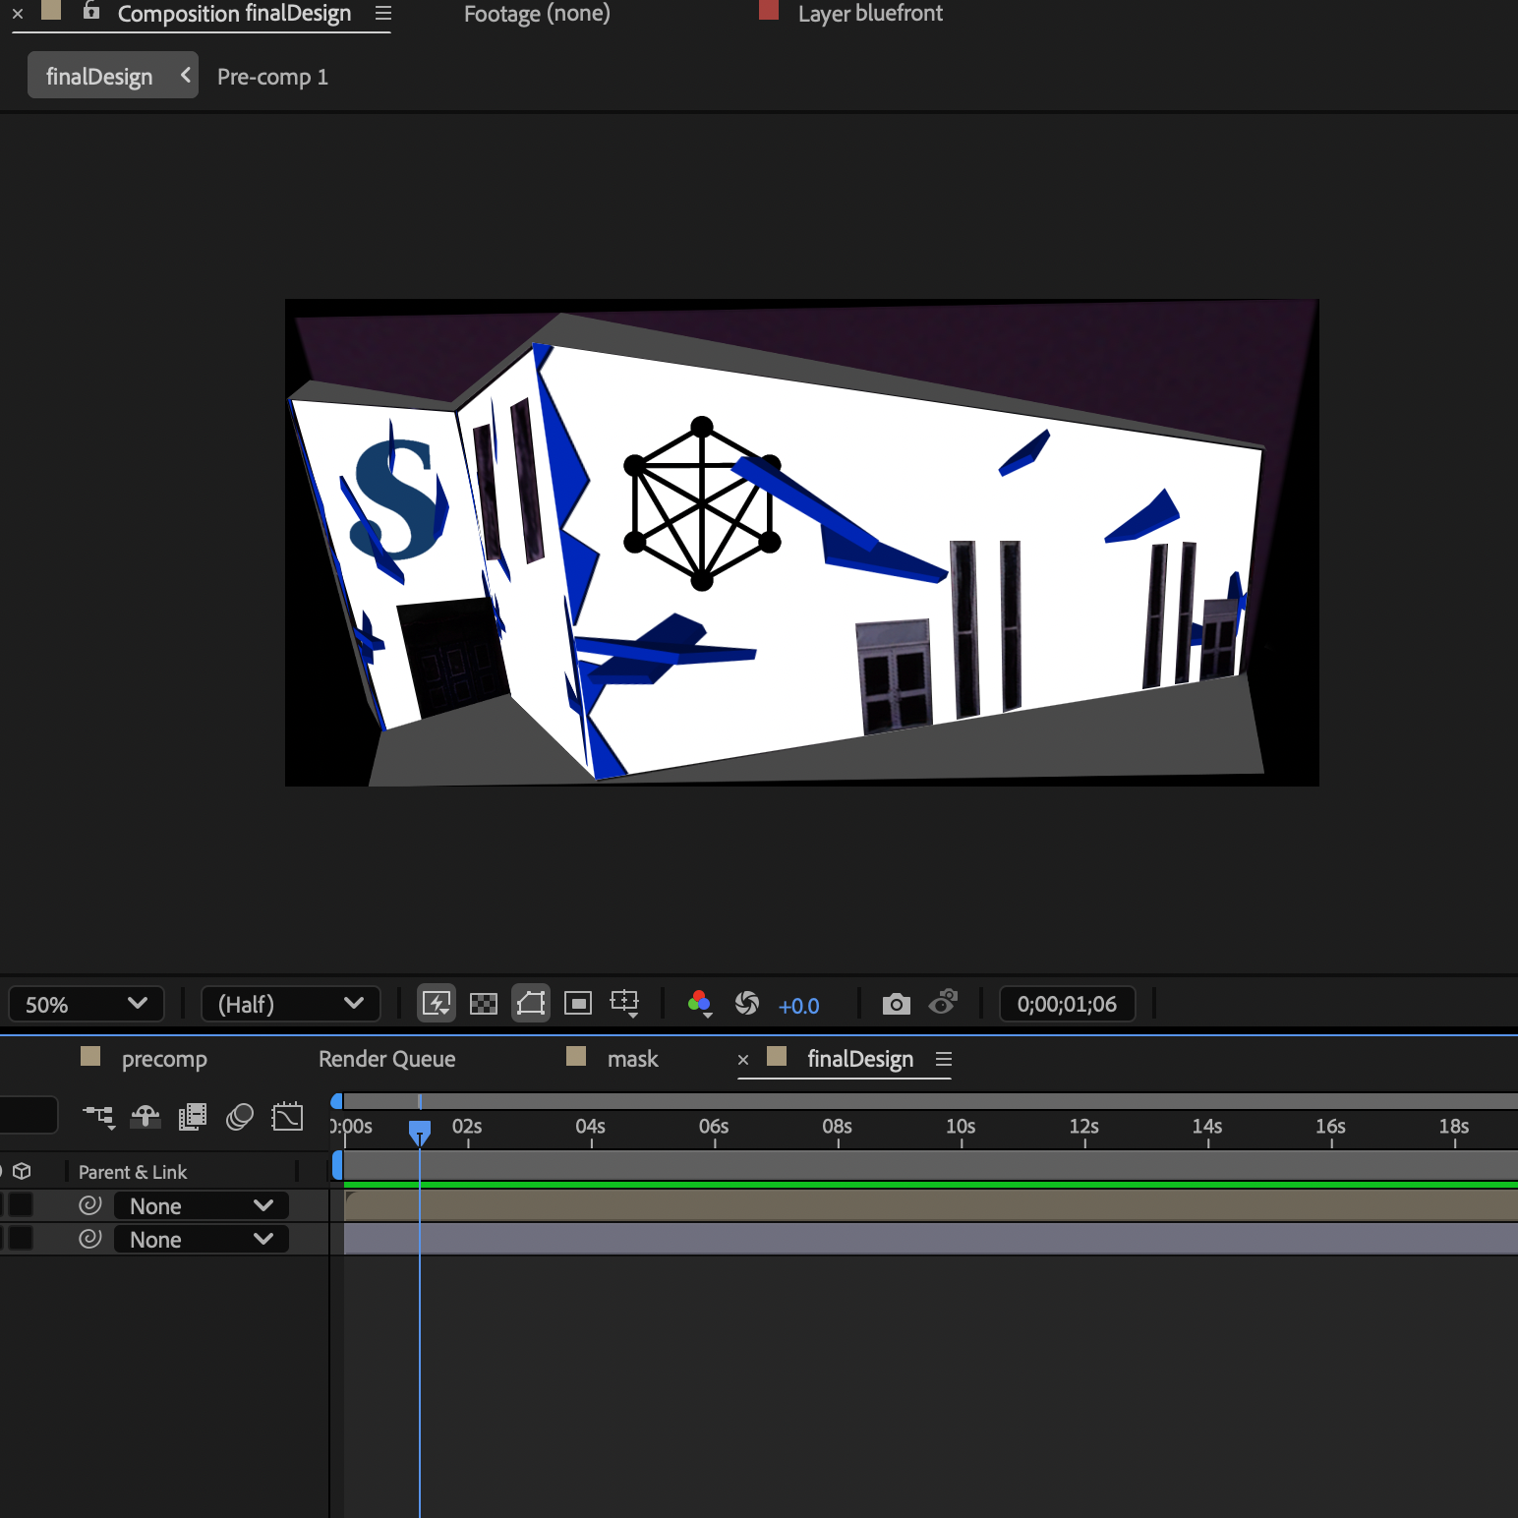Open the Parent & Link None dropdown
This screenshot has width=1518, height=1518.
pyautogui.click(x=201, y=1205)
